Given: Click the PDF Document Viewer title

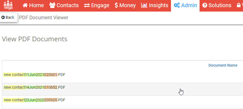Looking at the screenshot, I should coord(44,18).
